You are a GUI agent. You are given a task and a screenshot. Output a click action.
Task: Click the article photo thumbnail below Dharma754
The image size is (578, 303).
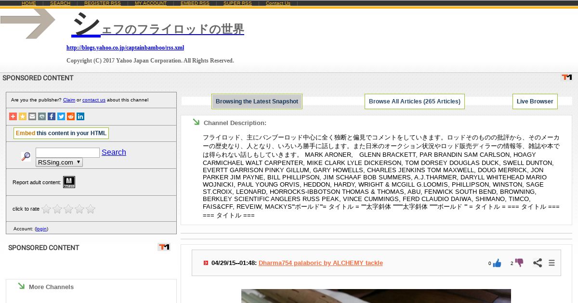coord(376,296)
